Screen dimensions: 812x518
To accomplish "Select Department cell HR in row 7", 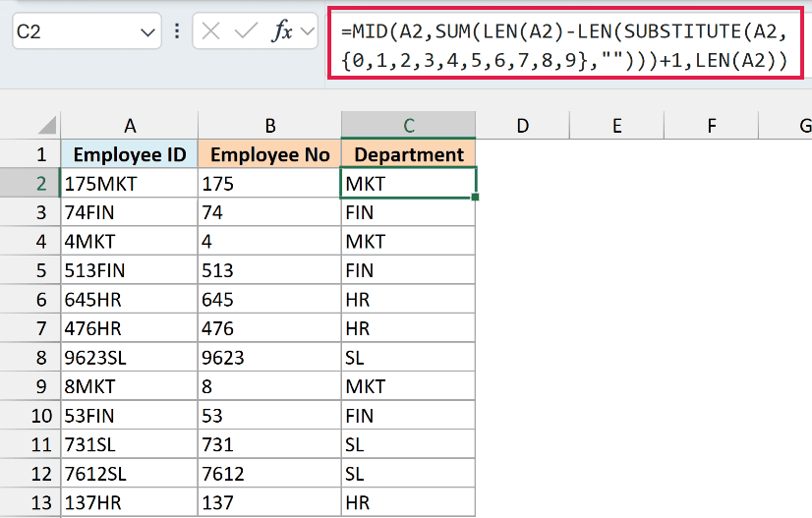I will click(x=409, y=328).
